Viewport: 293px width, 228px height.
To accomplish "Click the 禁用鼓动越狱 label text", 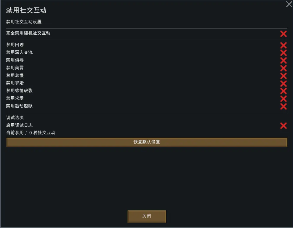I will [x=19, y=106].
